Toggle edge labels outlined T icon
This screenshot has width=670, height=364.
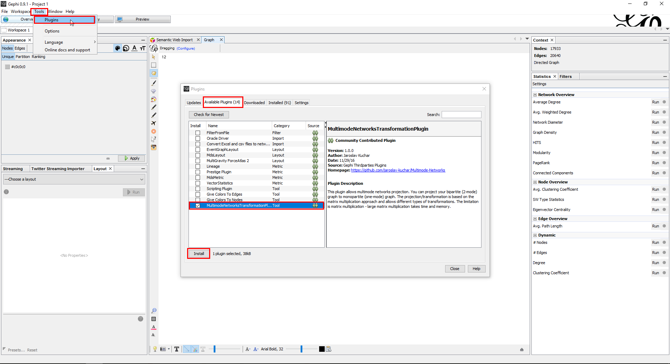pyautogui.click(x=203, y=349)
